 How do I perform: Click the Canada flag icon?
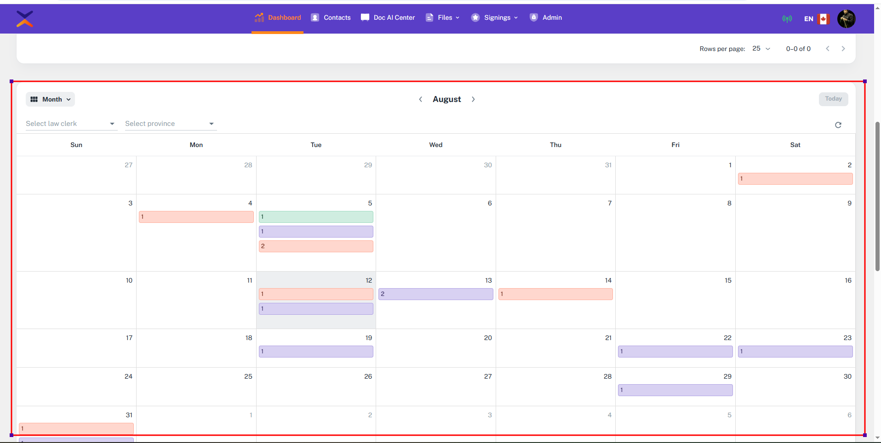tap(824, 19)
